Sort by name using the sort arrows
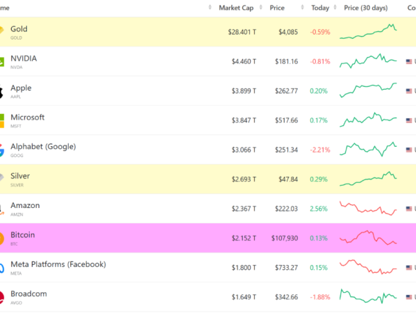416x313 pixels. click(210, 8)
